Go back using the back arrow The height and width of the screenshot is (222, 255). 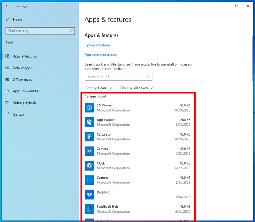(7, 6)
